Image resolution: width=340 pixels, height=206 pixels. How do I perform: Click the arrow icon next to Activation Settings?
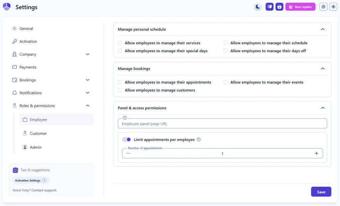[44, 180]
